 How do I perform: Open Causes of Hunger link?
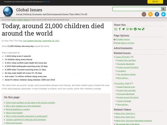pyautogui.click(x=124, y=101)
